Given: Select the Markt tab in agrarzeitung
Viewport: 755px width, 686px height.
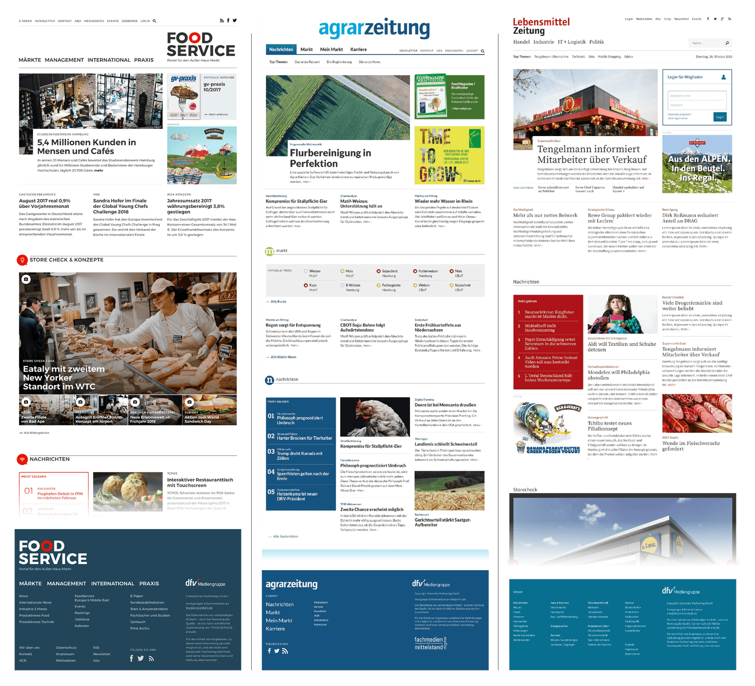Looking at the screenshot, I should point(307,50).
